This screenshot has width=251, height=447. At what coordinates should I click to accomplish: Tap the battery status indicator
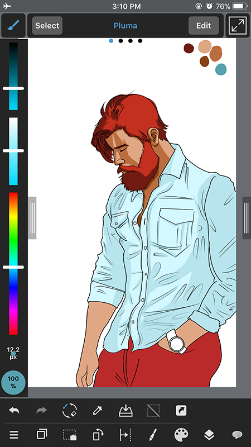point(239,6)
